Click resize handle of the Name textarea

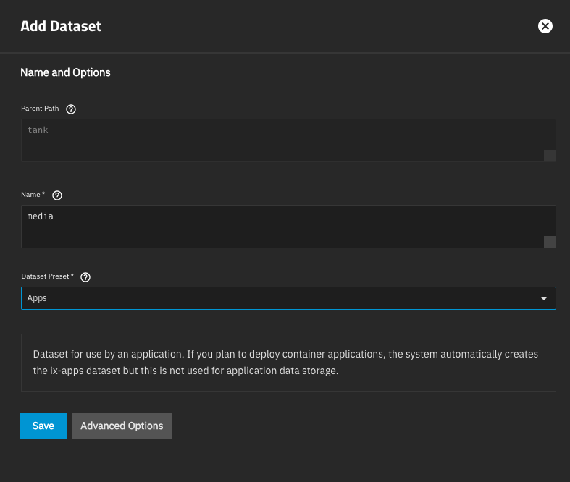pos(550,242)
